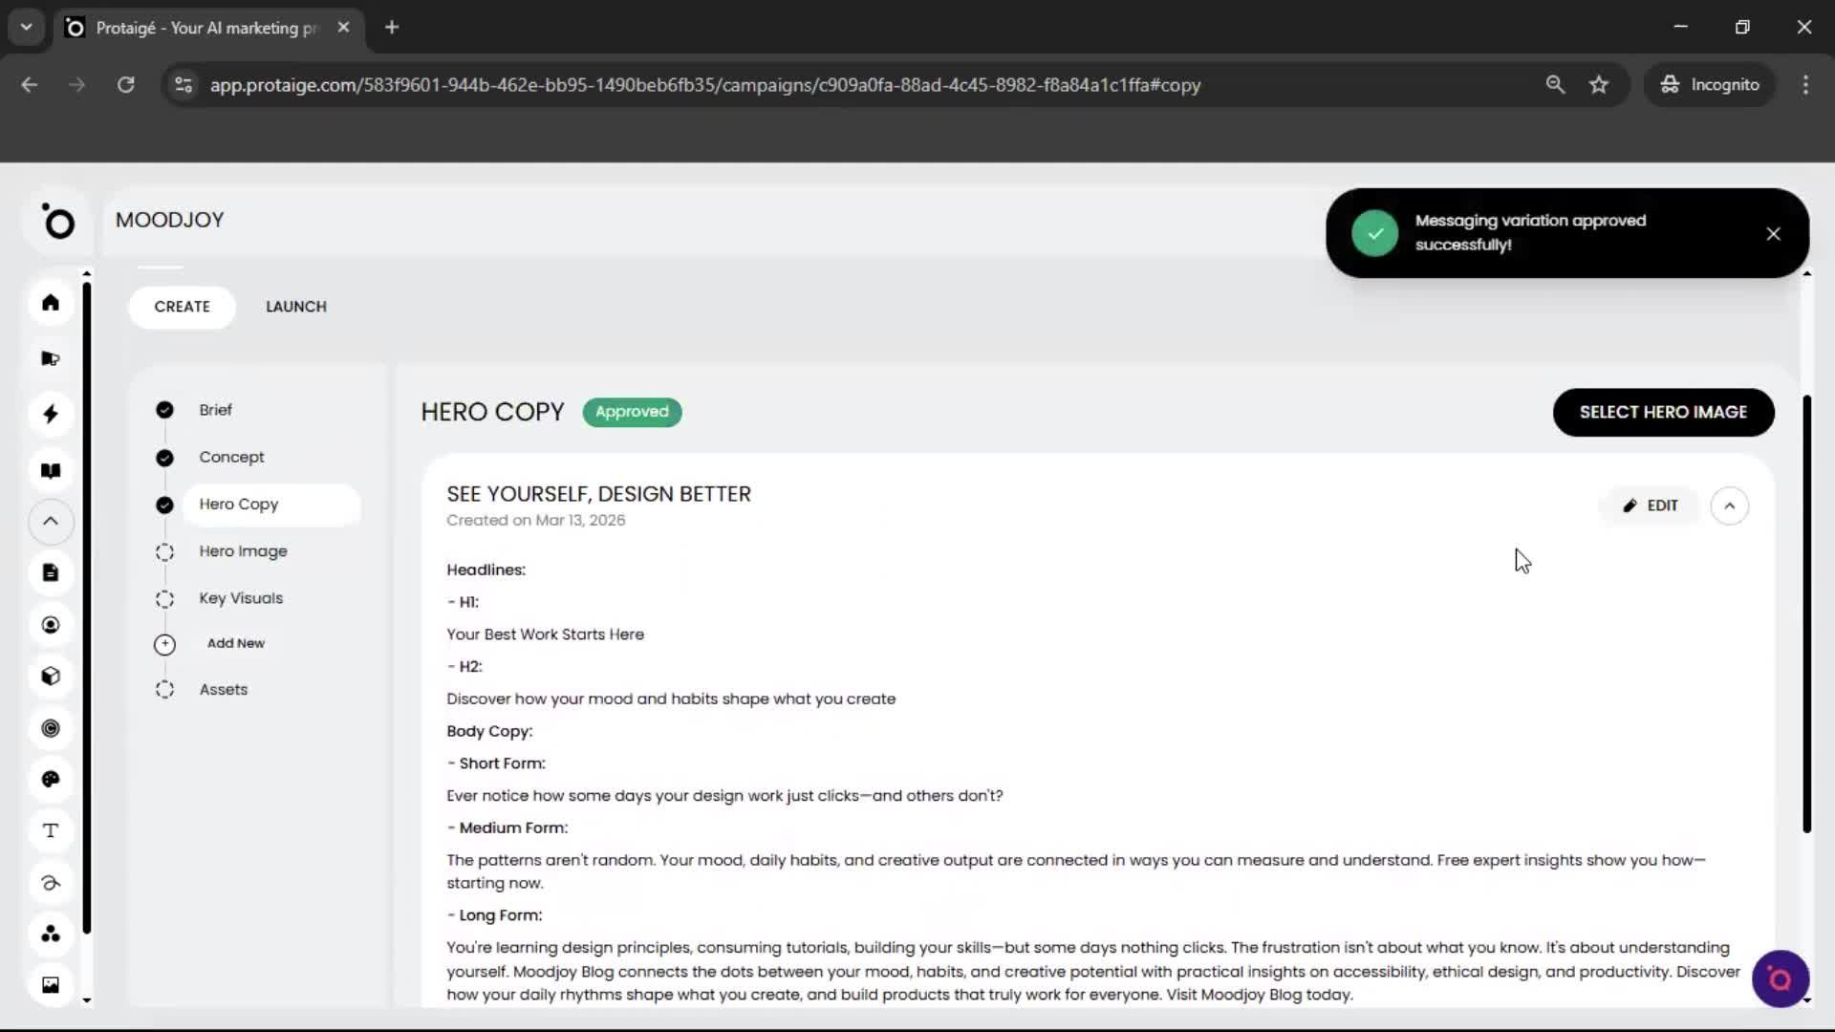Open the Home panel in sidebar

point(51,303)
